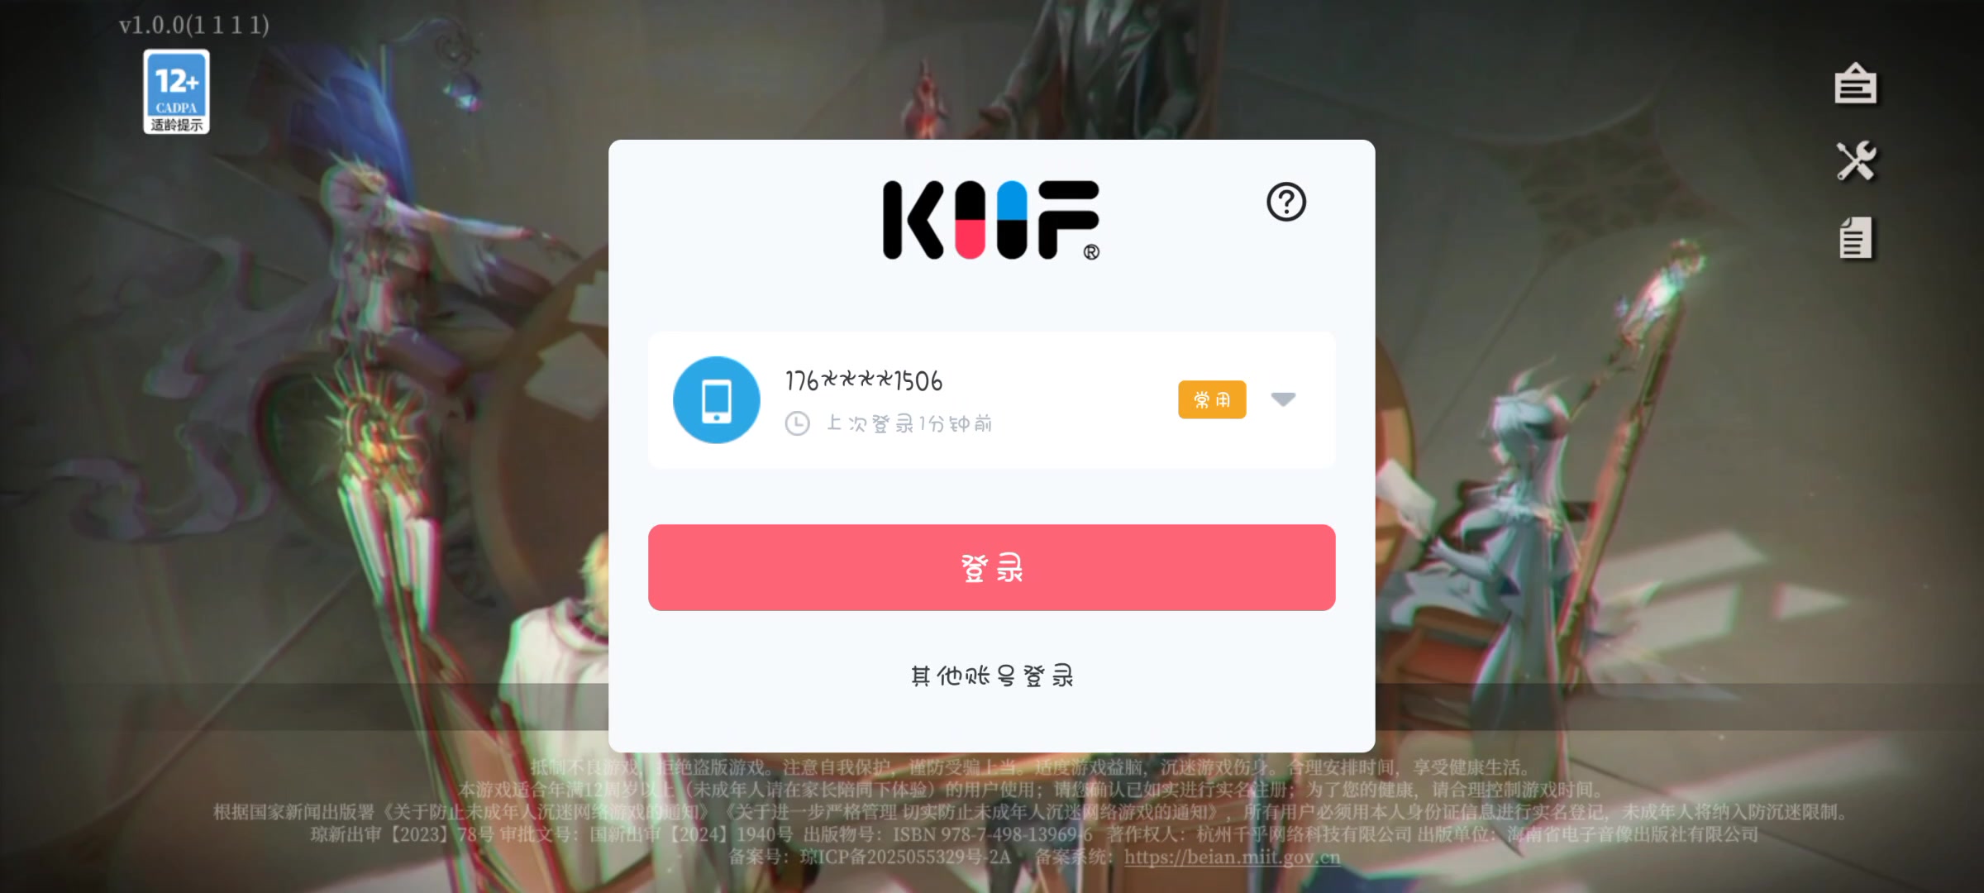This screenshot has width=1984, height=893.
Task: Open the 12+ CADPA age rating notice
Action: (x=176, y=92)
